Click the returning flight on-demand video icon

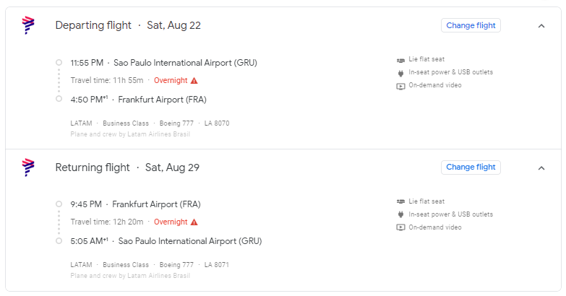400,227
